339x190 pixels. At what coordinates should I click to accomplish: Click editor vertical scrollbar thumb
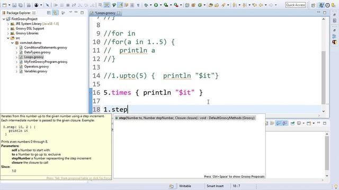point(324,77)
